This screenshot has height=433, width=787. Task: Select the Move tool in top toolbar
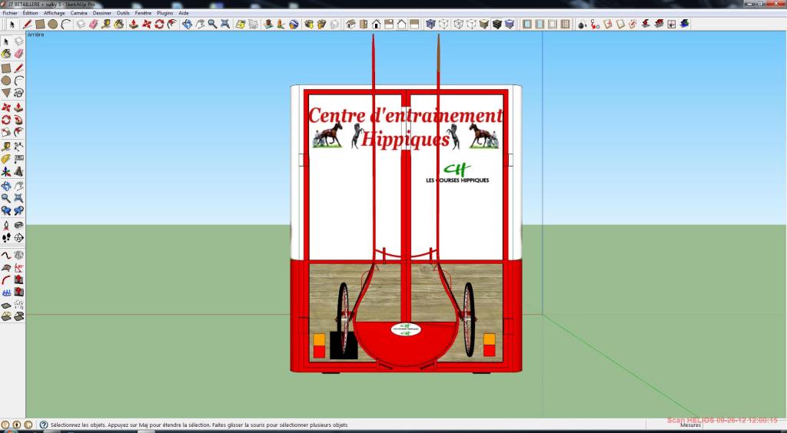point(147,24)
